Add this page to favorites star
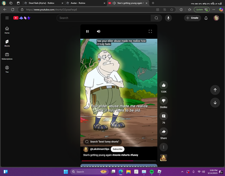This screenshot has width=225, height=176. coord(172,9)
